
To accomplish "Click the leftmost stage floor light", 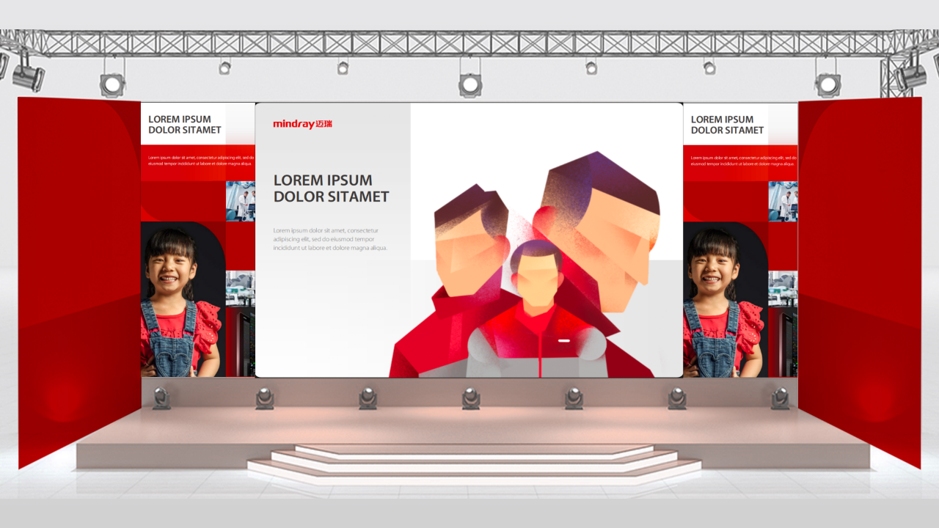I will (x=161, y=398).
